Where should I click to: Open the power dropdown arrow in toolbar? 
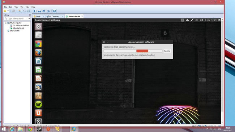[8, 11]
